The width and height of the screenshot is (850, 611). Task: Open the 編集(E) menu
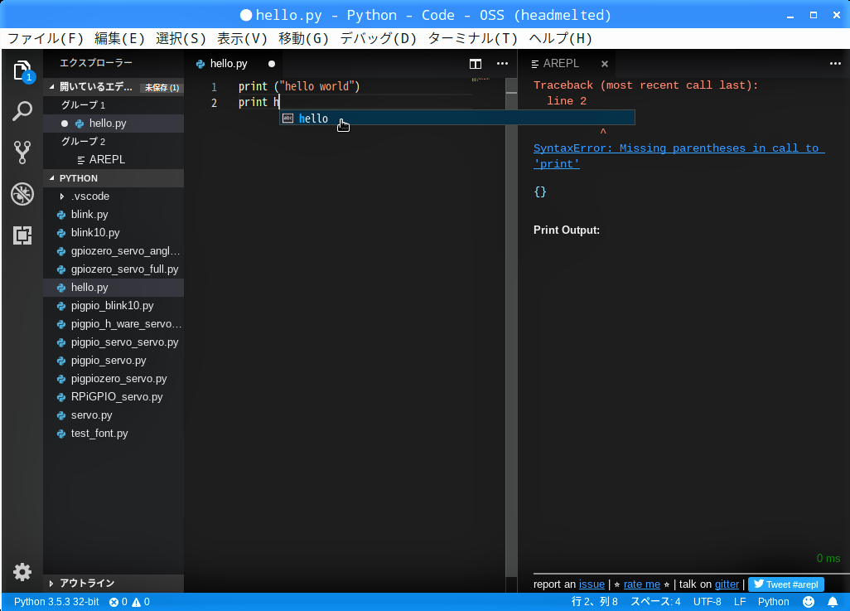[x=120, y=38]
